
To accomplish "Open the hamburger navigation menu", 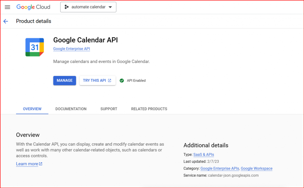I will [7, 7].
